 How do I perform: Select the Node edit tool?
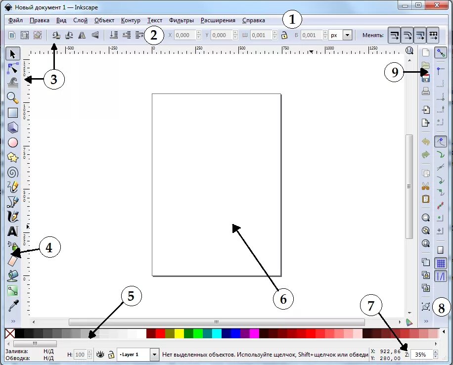tap(13, 68)
